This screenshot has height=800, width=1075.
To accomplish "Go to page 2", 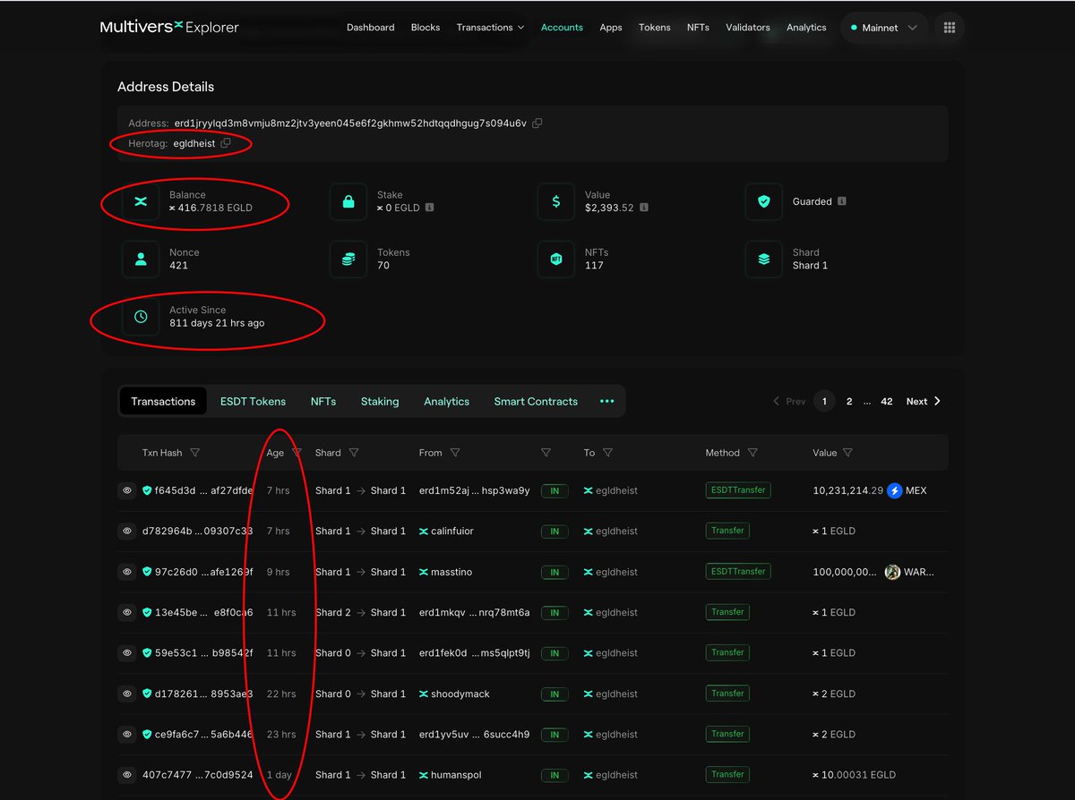I will pos(849,402).
